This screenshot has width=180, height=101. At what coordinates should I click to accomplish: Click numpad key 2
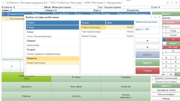click(x=166, y=66)
